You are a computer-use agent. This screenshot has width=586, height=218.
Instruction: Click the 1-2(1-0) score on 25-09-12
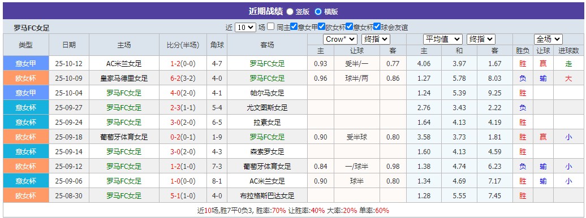click(x=183, y=167)
